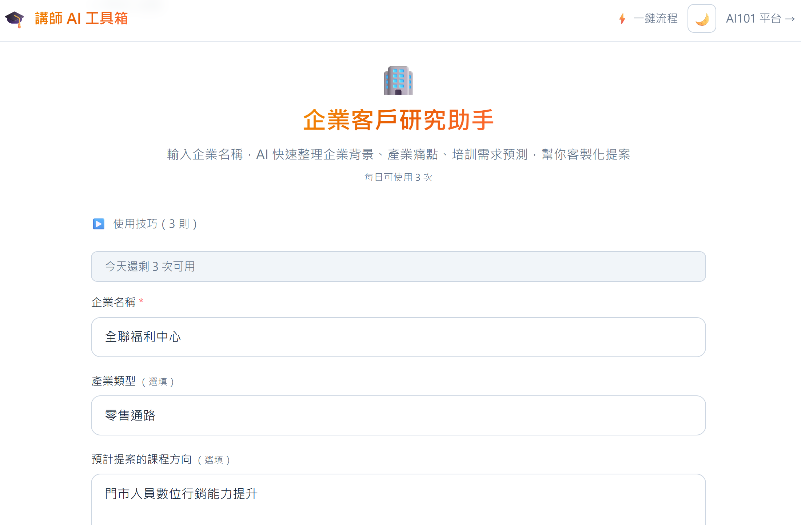Click the graduation cap logo icon
The image size is (801, 525).
pyautogui.click(x=15, y=19)
